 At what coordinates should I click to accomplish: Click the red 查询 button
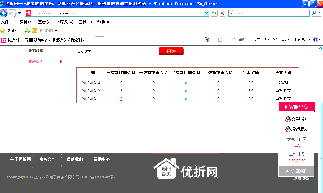(x=171, y=51)
